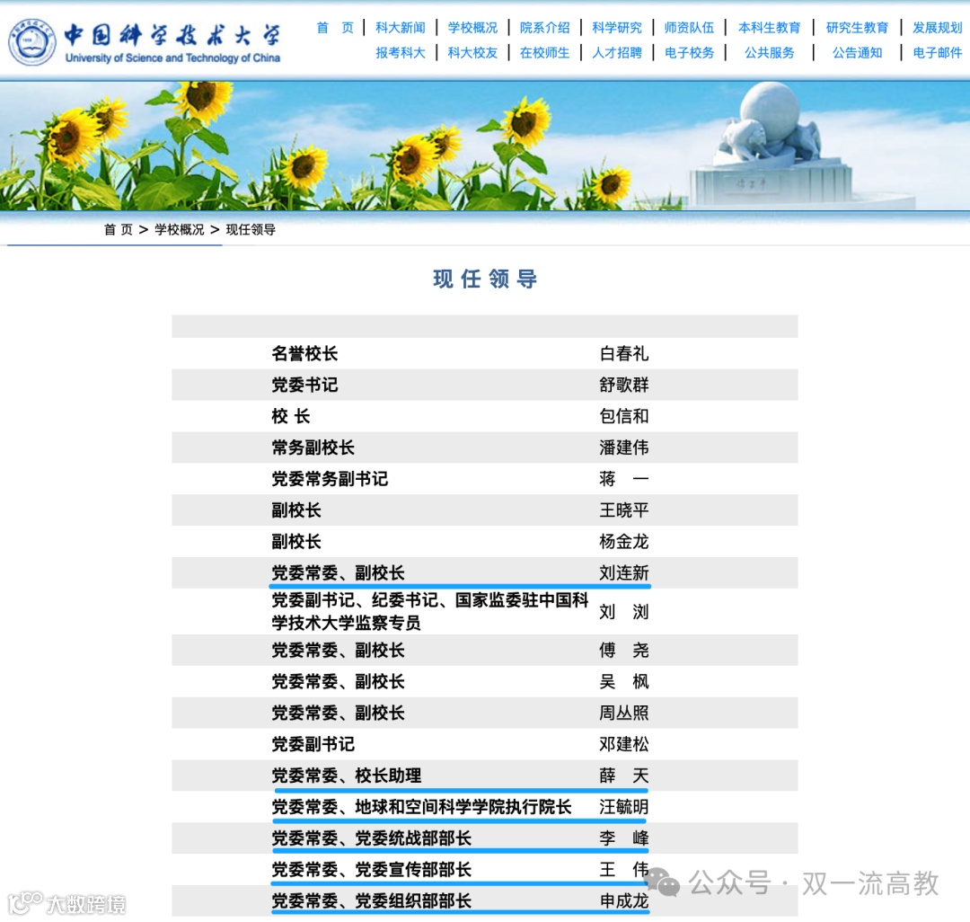Click the 在校师生 menu link
Viewport: 970px width, 922px height.
tap(544, 53)
